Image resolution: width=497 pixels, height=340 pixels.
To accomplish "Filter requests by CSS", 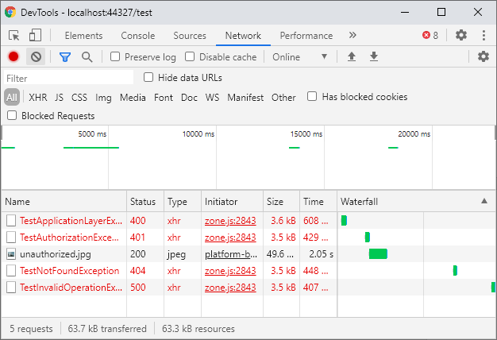I will (x=79, y=98).
